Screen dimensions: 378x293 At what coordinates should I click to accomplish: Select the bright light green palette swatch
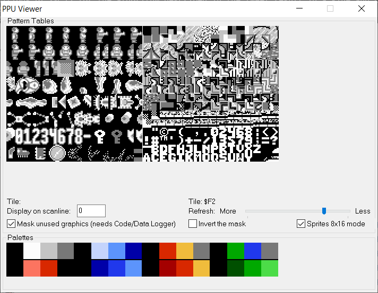(270, 268)
